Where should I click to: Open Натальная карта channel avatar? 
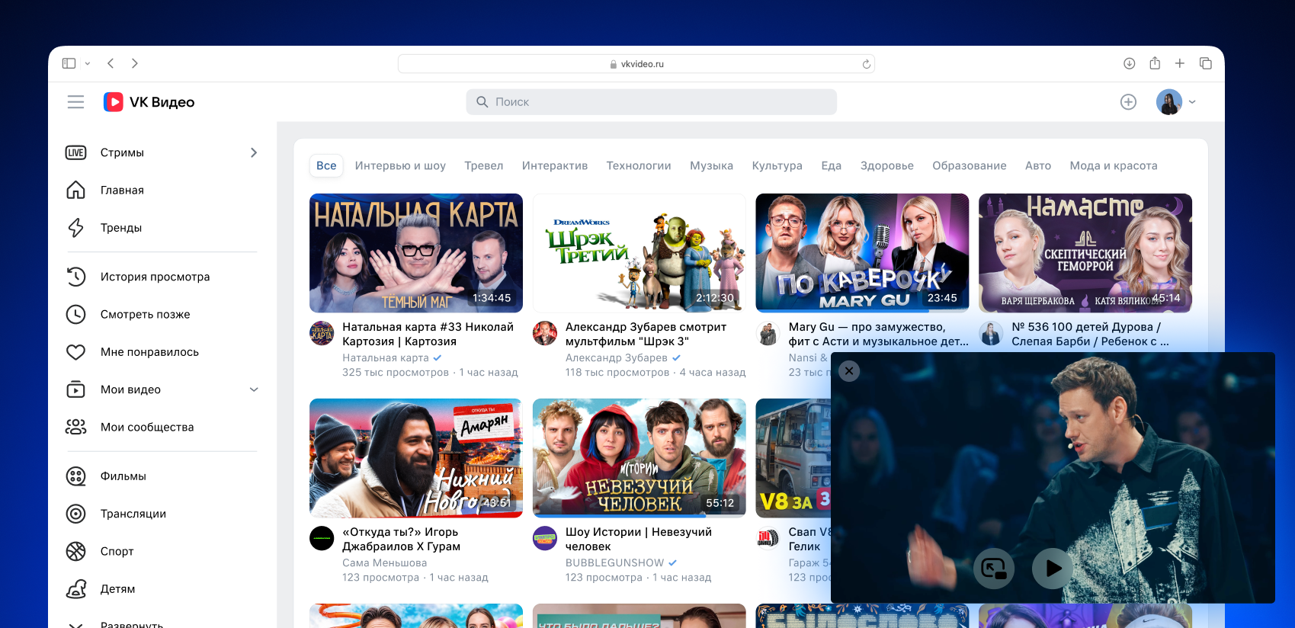click(x=322, y=333)
